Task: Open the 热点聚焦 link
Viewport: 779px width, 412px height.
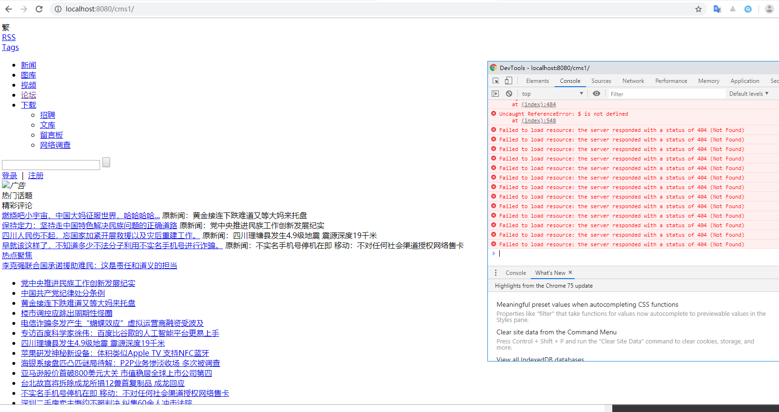Action: click(x=17, y=255)
